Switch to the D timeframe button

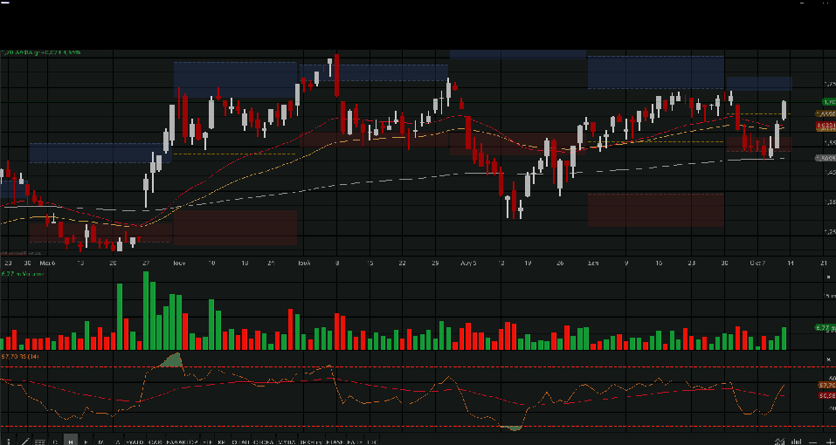[55, 442]
